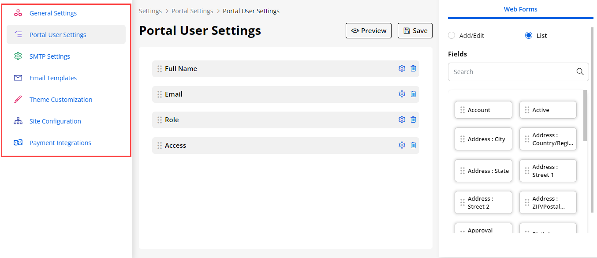This screenshot has height=258, width=597.
Task: Click the fields list scrollbar
Action: [x=585, y=116]
